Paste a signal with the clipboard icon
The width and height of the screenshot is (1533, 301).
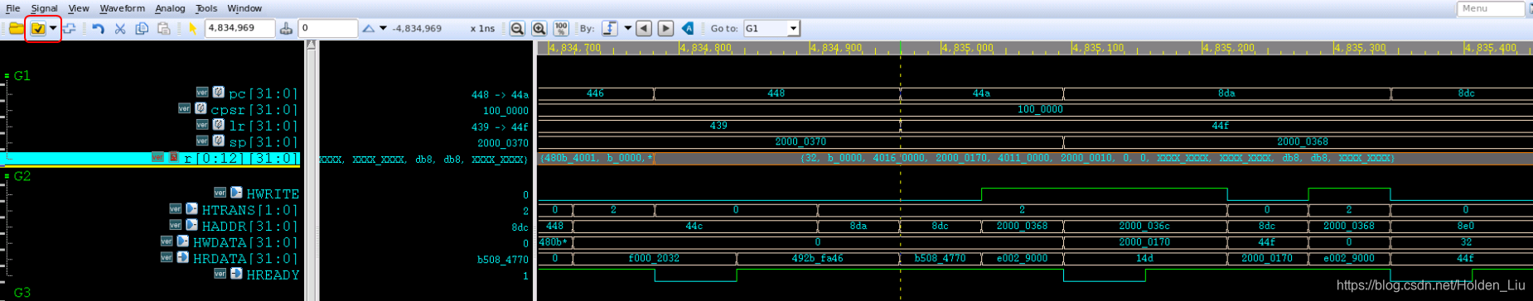click(163, 28)
